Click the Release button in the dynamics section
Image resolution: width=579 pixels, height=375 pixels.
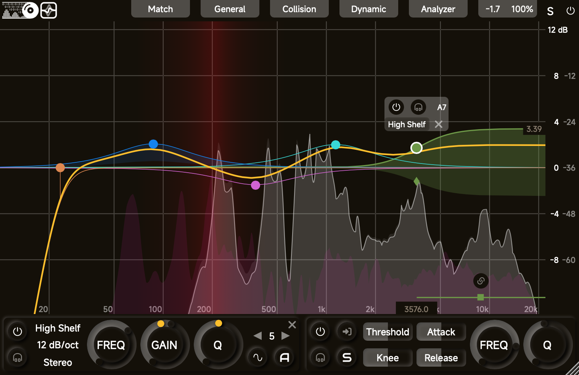pos(441,357)
